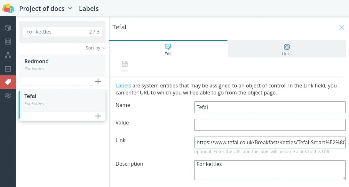The height and width of the screenshot is (187, 349).
Task: Click the square frame icon in sidebar
Action: tap(8, 41)
